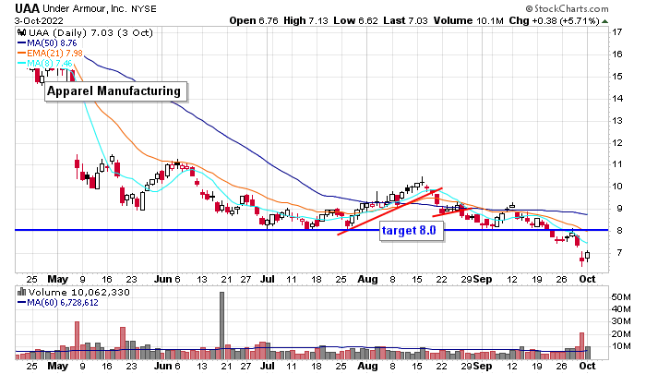Click the candlestick icon beside UAA (Daily)
The height and width of the screenshot is (374, 646).
tap(22, 32)
